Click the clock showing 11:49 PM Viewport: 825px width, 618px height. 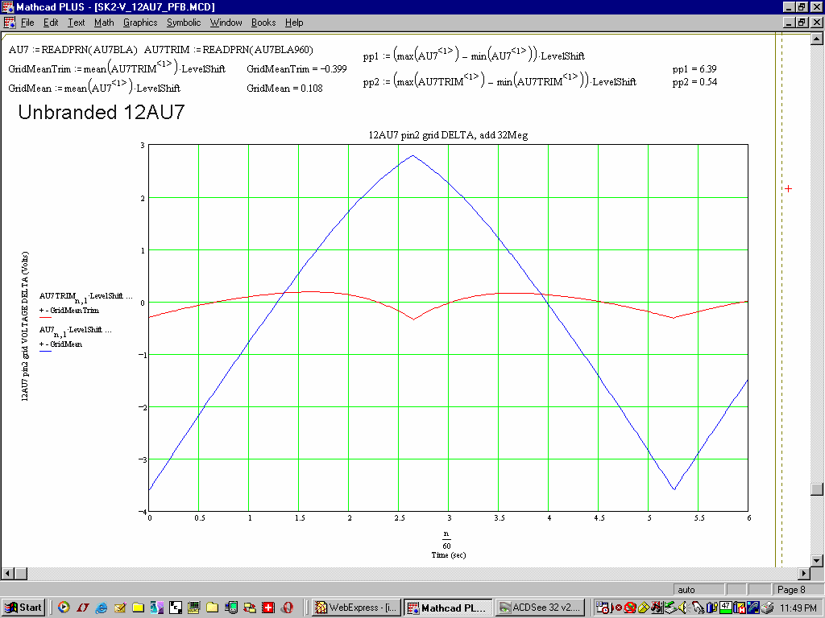[797, 608]
